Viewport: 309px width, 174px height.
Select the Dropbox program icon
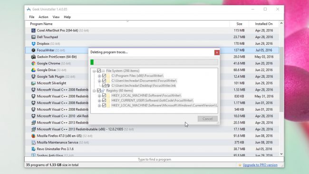[x=33, y=44]
